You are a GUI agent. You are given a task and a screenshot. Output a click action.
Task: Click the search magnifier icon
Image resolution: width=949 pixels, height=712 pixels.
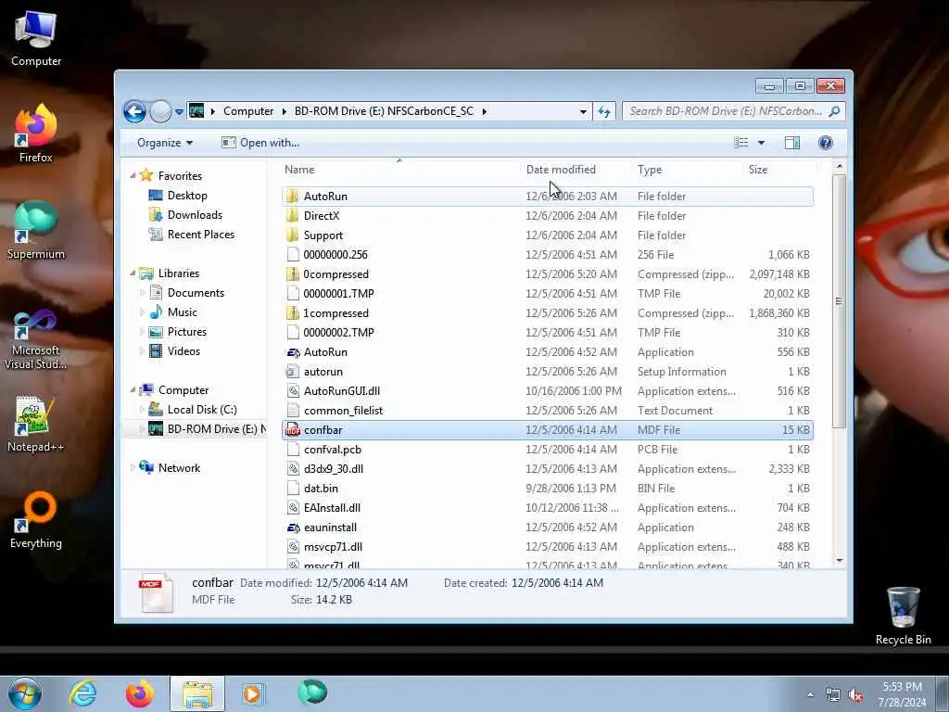pyautogui.click(x=835, y=111)
